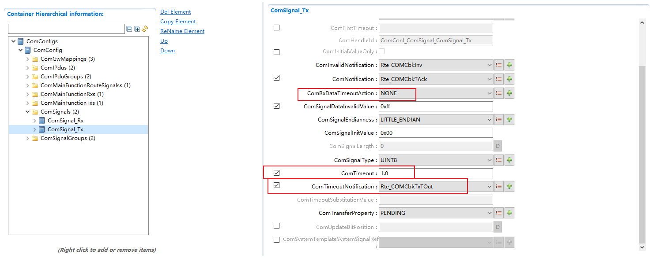Click list icon next to ComSignalEndianness
This screenshot has width=656, height=258.
click(499, 120)
